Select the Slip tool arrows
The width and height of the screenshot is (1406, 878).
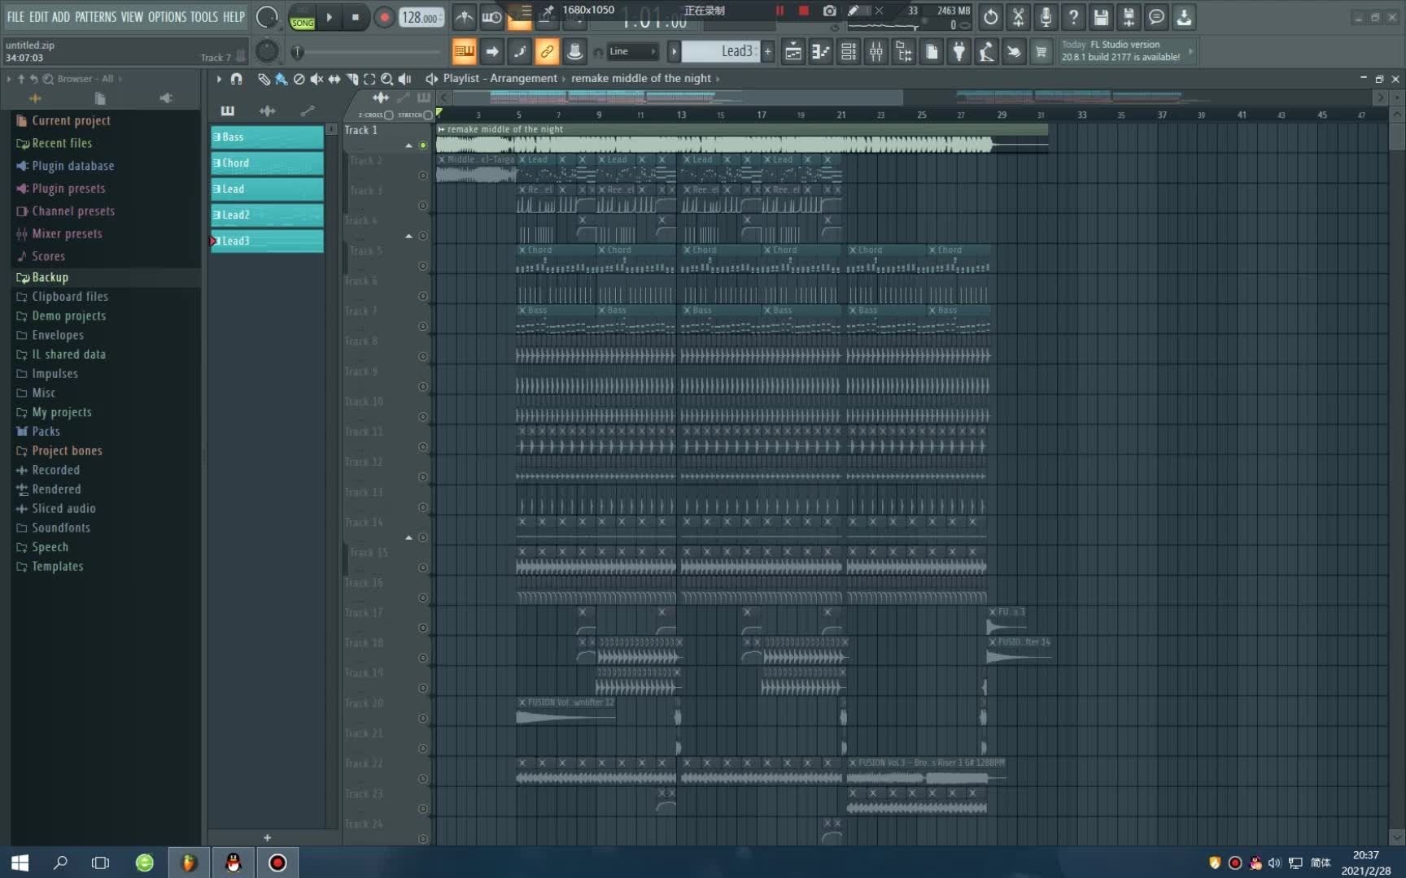coord(334,79)
